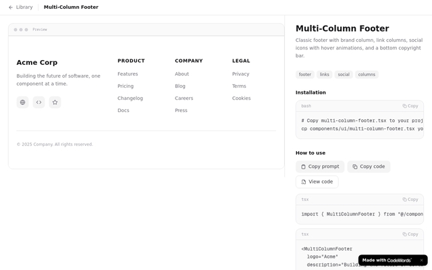Click the Acme Corp brand heading
The height and width of the screenshot is (270, 432).
pyautogui.click(x=37, y=63)
